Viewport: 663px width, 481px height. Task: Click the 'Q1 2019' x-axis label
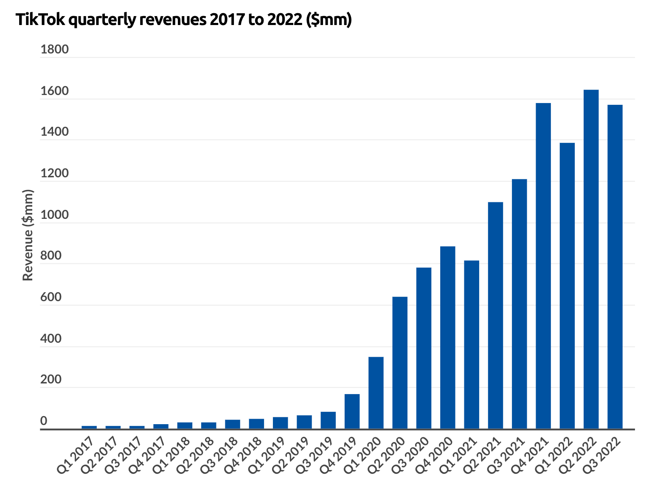267,456
